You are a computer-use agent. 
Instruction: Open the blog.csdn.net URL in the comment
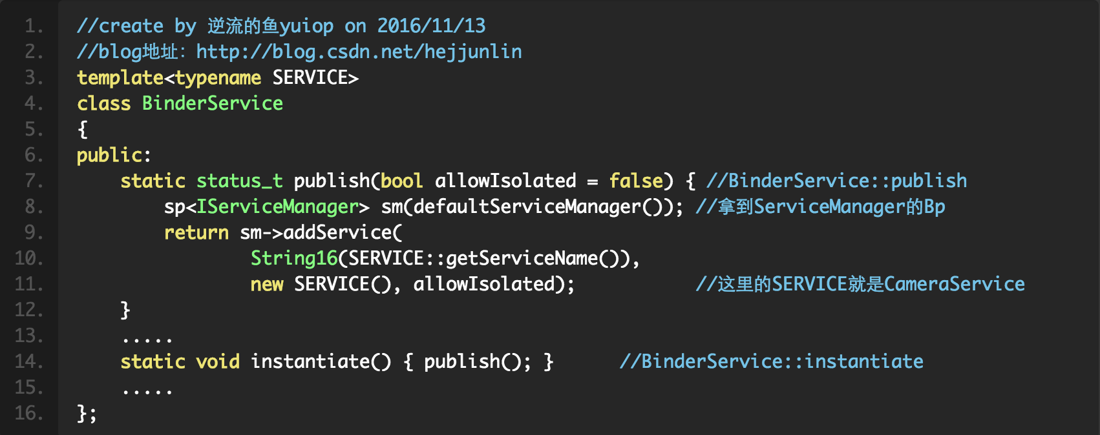359,52
